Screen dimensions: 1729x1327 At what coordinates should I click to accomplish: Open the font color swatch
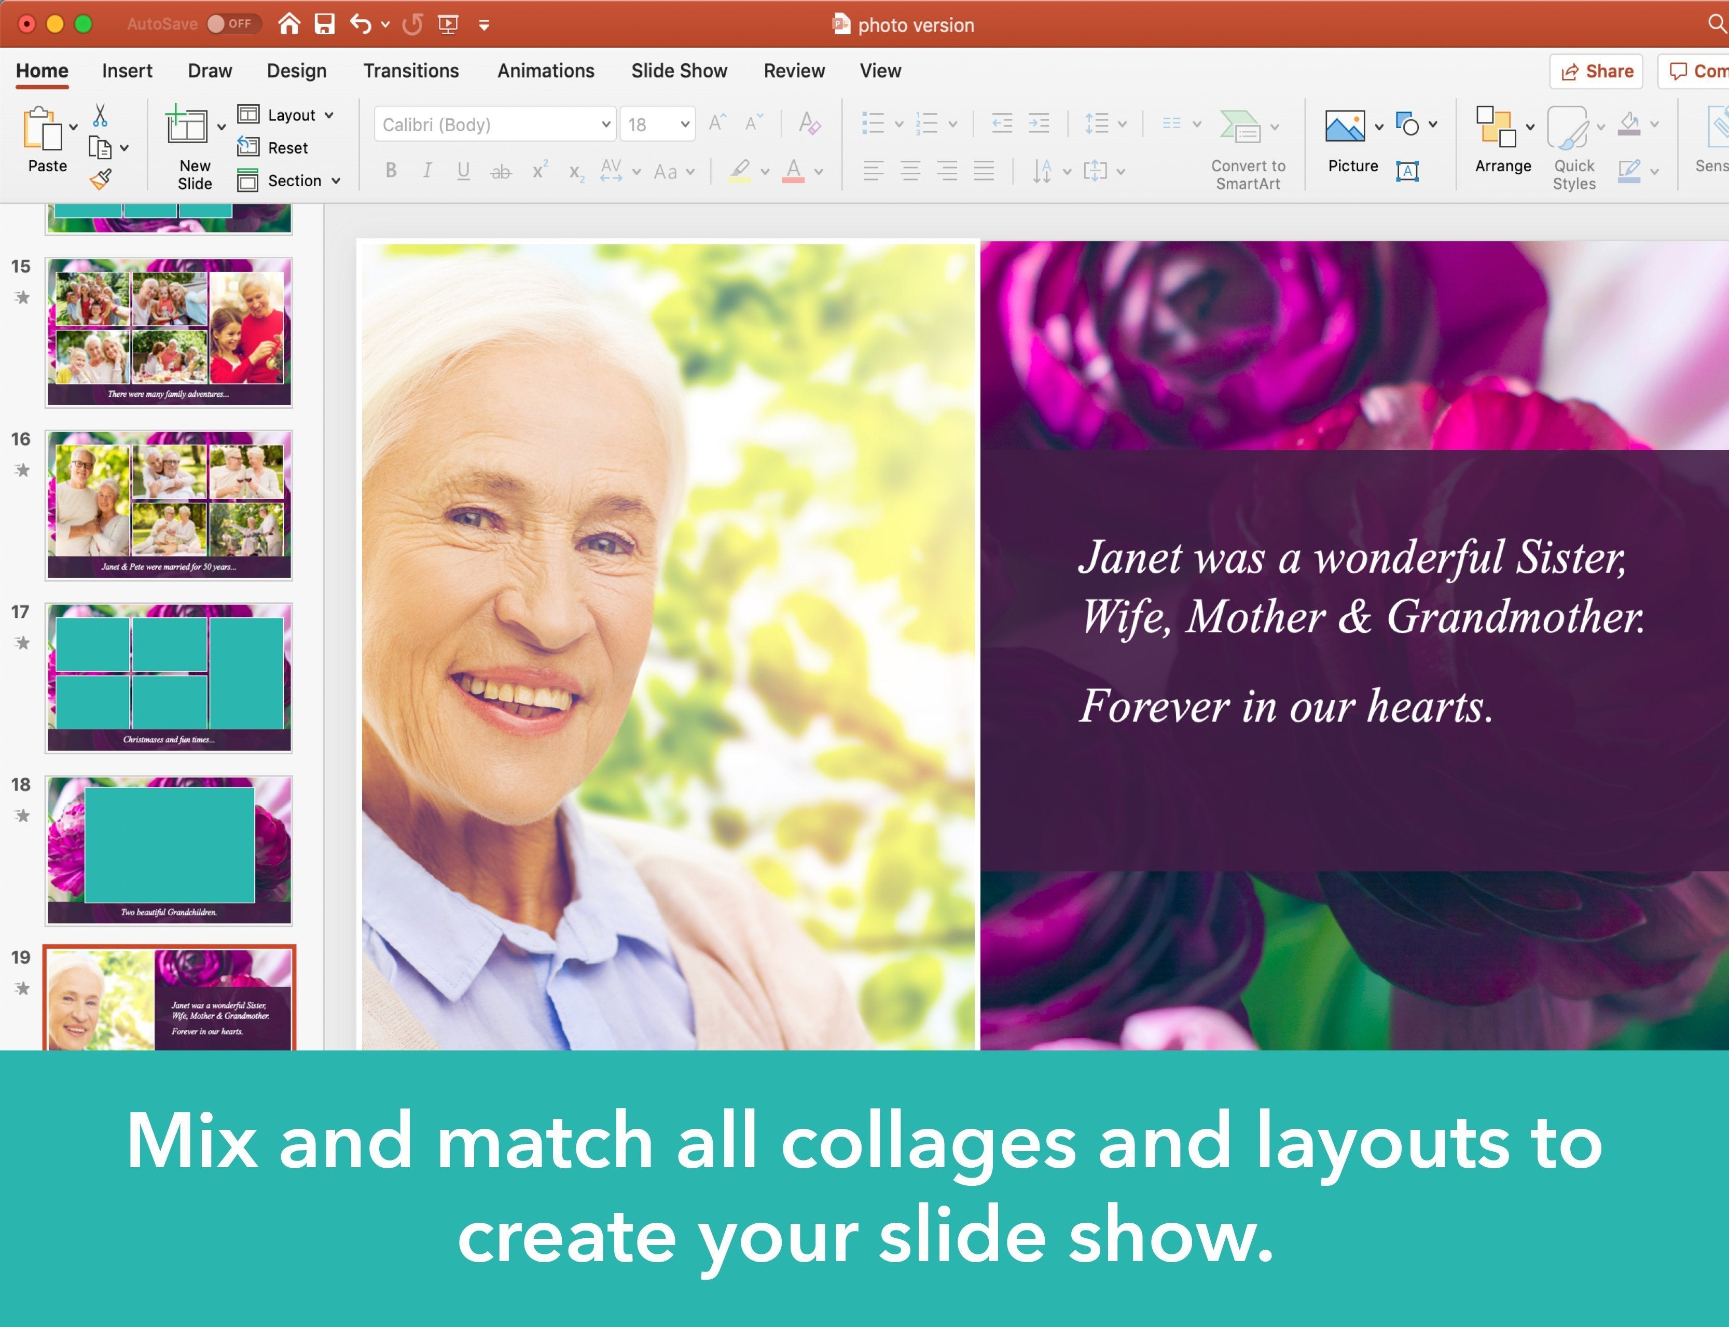tap(792, 171)
